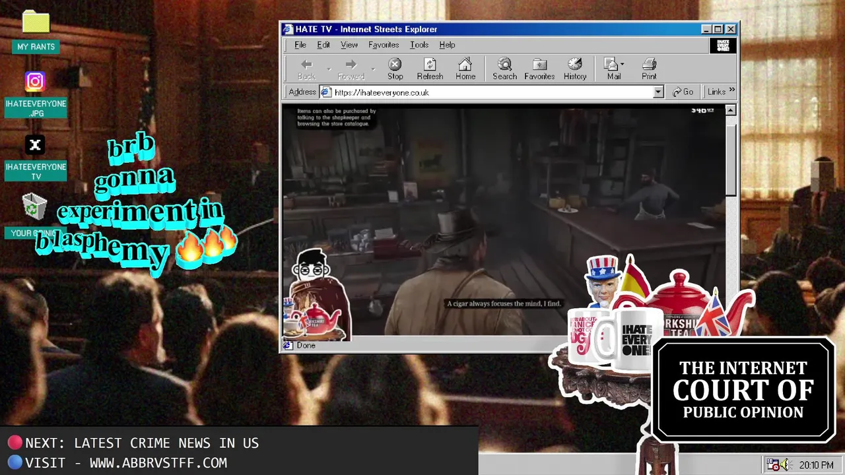Open the Back button dropdown arrow
The width and height of the screenshot is (845, 475).
click(329, 69)
